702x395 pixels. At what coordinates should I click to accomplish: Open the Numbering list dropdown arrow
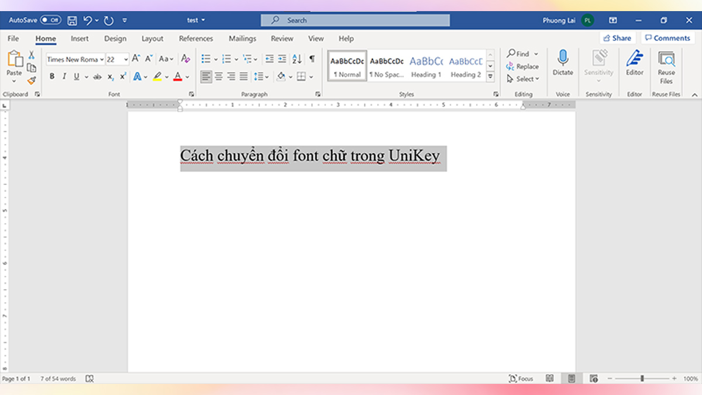(236, 60)
